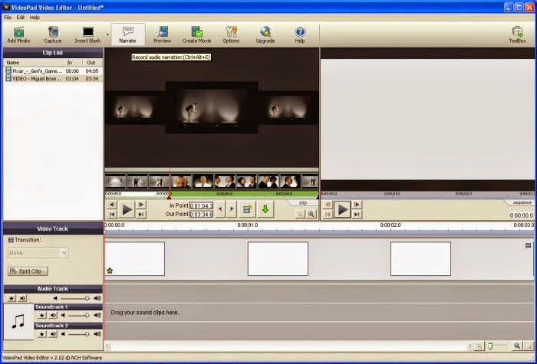Click the In Point time field
Viewport: 537px width, 364px height.
(x=201, y=205)
